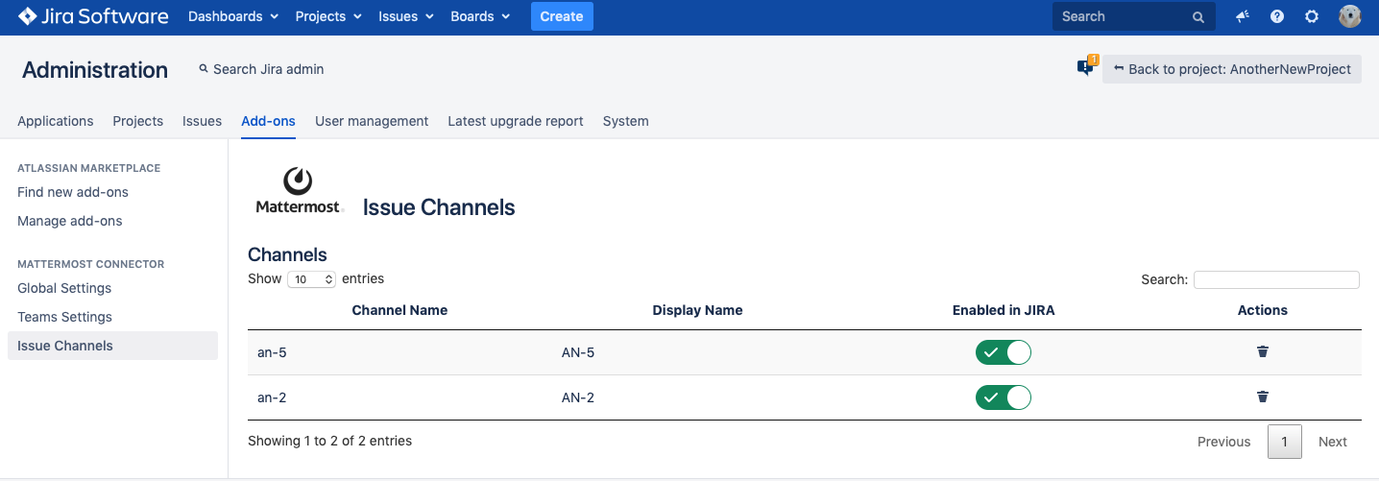Open Global Settings in sidebar
Image resolution: width=1379 pixels, height=481 pixels.
64,288
